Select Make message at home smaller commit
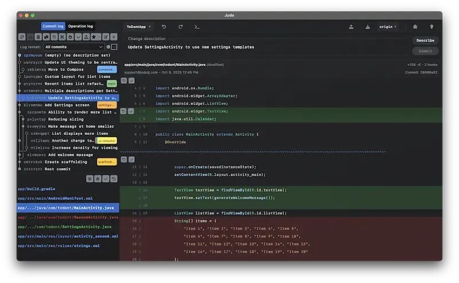 [x=68, y=126]
